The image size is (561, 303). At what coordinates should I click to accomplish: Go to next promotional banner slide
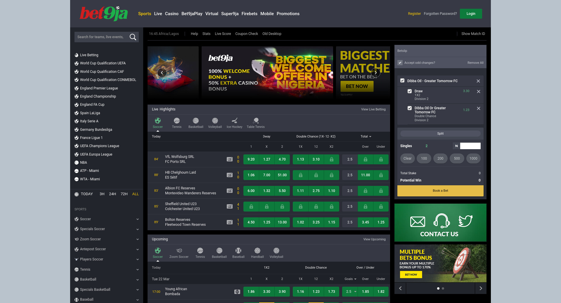click(375, 73)
